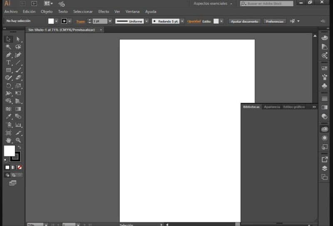The height and width of the screenshot is (226, 333).
Task: Switch paint mode to Gradient
Action: pos(13,168)
